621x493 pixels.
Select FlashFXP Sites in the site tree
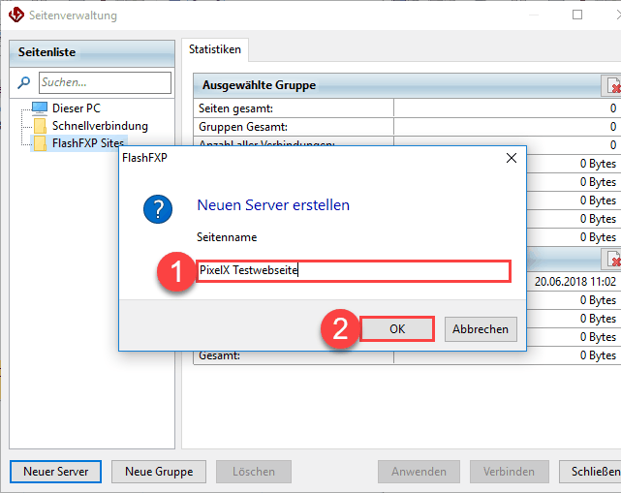(x=88, y=143)
